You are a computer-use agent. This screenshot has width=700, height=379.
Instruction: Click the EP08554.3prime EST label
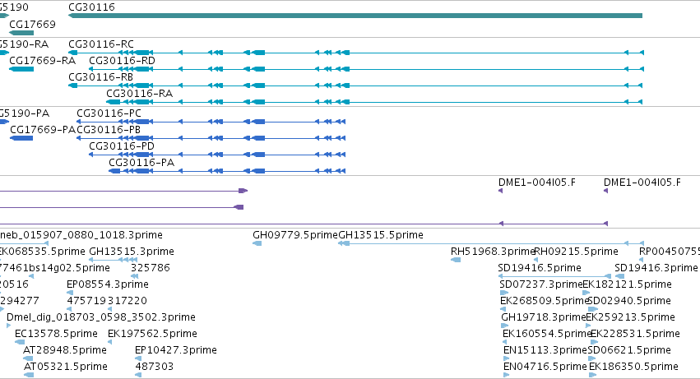click(108, 284)
